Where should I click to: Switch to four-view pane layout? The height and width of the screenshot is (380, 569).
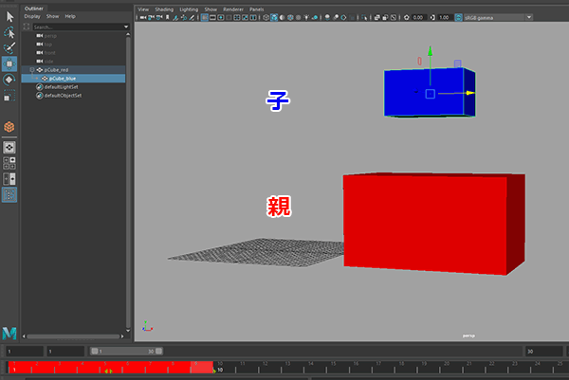click(x=9, y=163)
